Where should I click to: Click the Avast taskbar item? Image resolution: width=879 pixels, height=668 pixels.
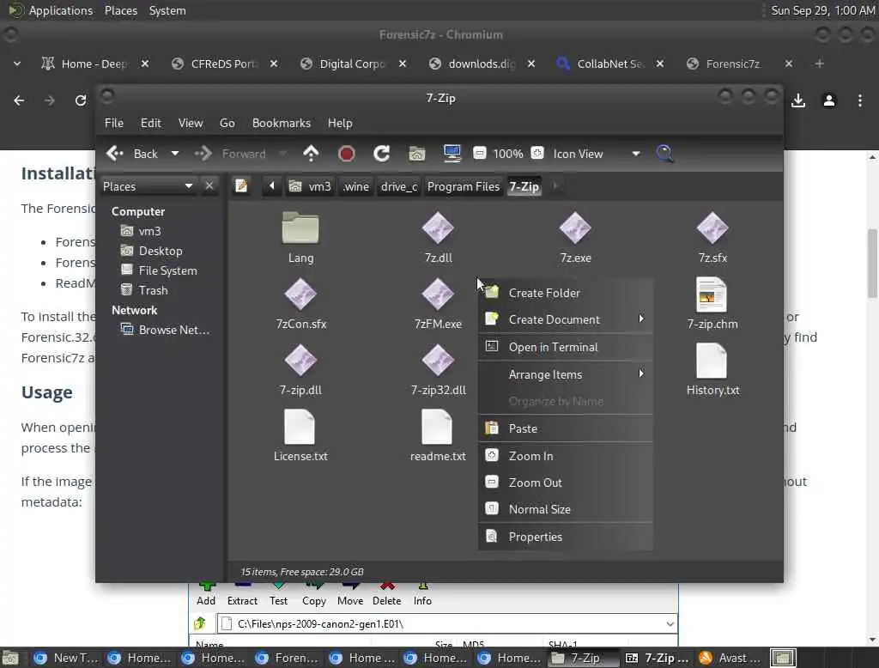click(730, 658)
